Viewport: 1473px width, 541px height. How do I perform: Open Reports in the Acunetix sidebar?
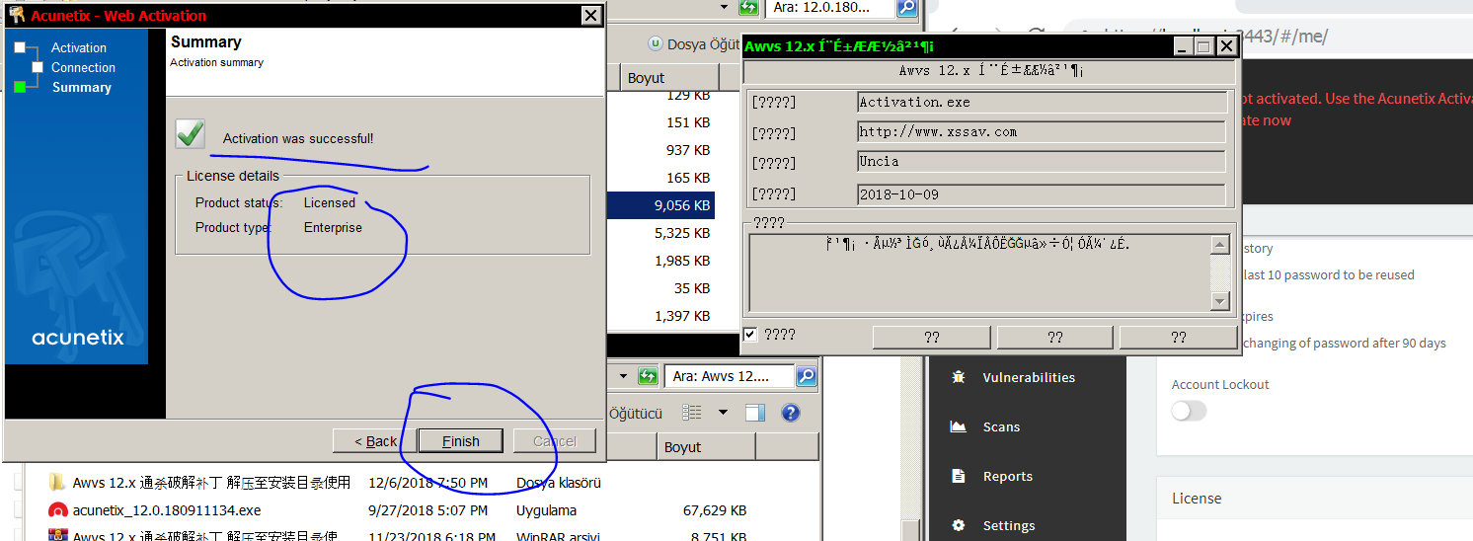click(x=1007, y=476)
